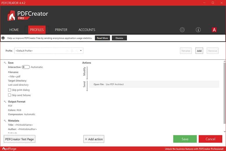Viewport: 226px width, 151px height.
Task: Switch to the PRINTER tab
Action: point(61,30)
